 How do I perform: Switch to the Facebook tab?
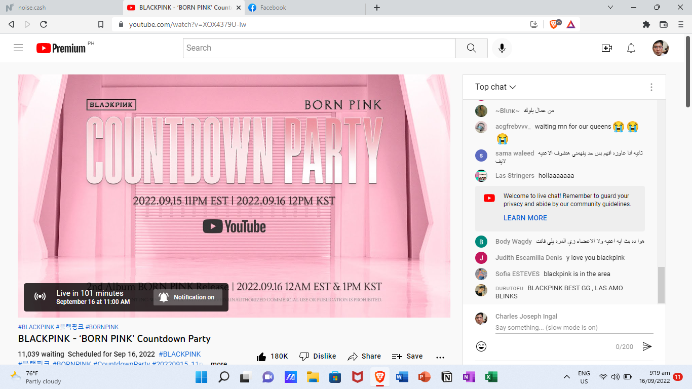[x=306, y=8]
